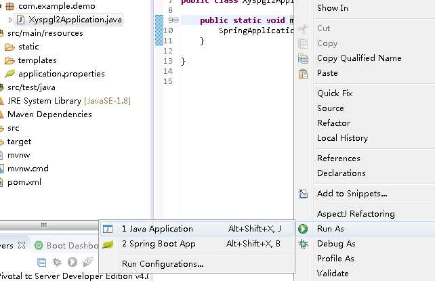This screenshot has height=281, width=435.
Task: Click the horizontal scrollbar grip of package explorer
Action: [x=43, y=225]
